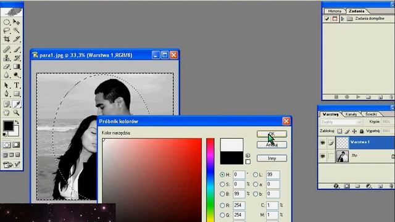
Task: Select the Eraser tool
Action: point(7,67)
